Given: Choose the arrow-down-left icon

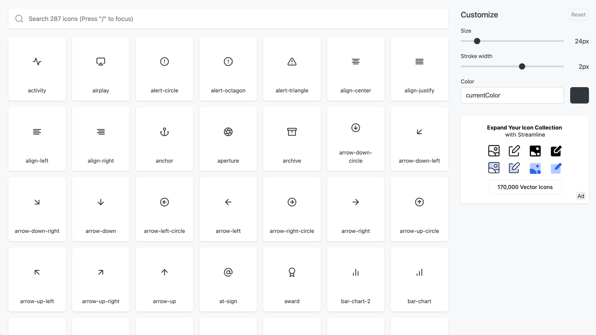Looking at the screenshot, I should [419, 139].
